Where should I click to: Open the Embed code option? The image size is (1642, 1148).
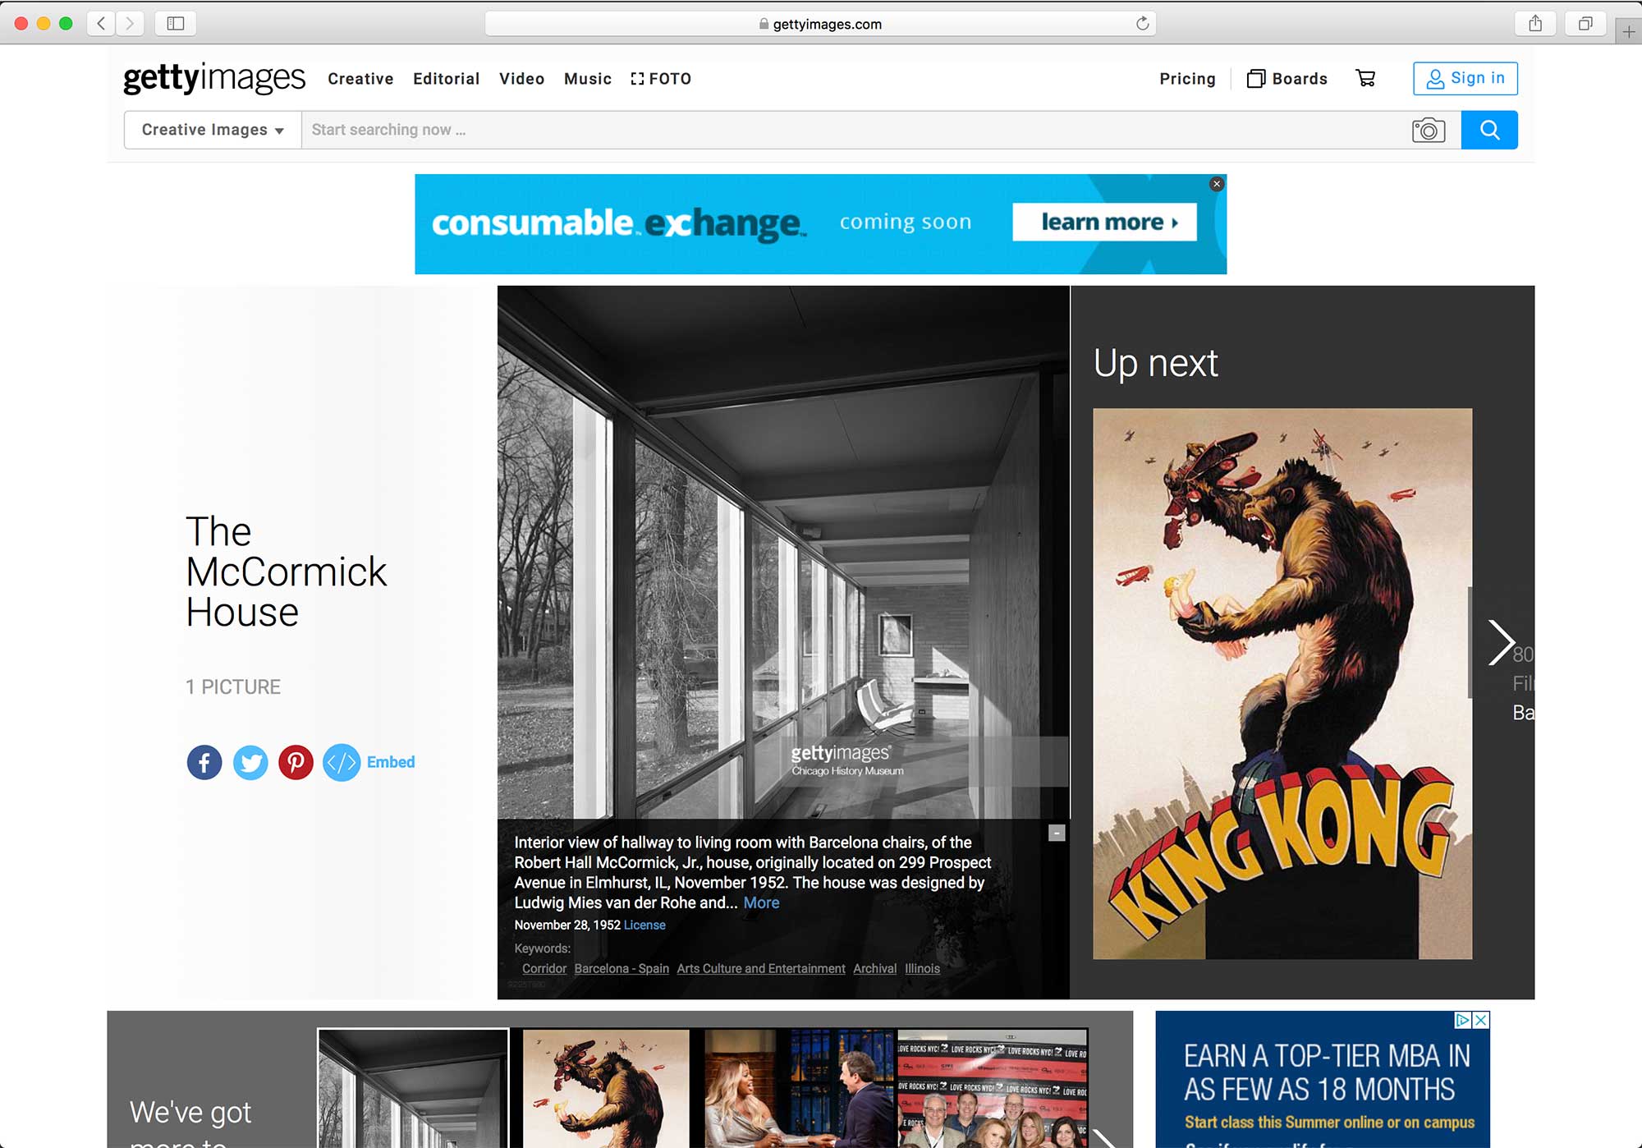point(368,762)
